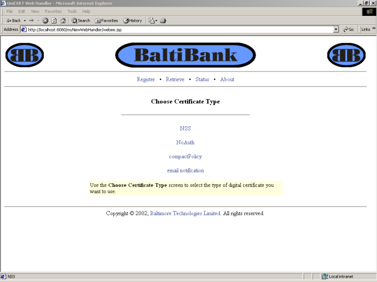Click the right BB logo
Screen dimensions: 377x282
tap(347, 55)
